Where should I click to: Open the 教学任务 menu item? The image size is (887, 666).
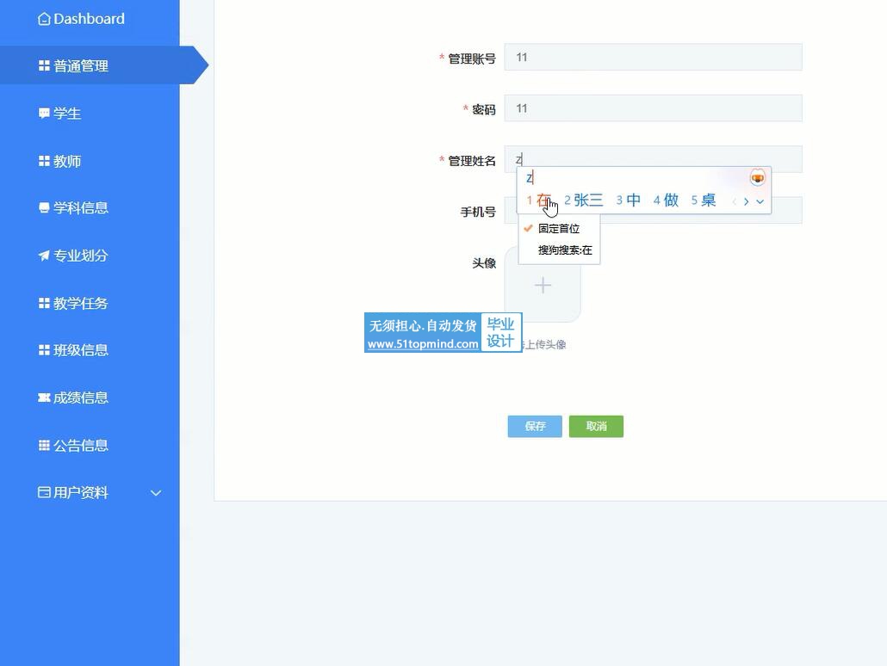coord(80,303)
